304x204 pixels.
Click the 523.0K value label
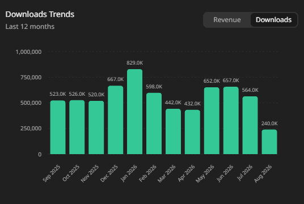pos(58,94)
